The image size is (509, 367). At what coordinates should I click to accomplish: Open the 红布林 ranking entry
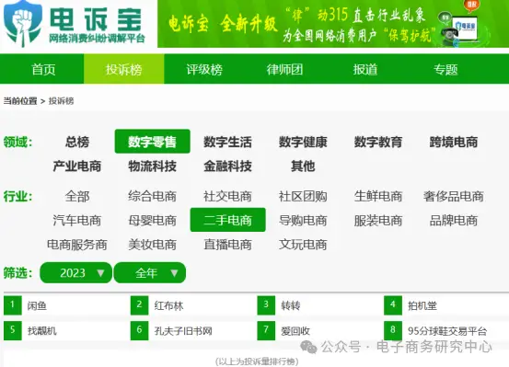(x=168, y=305)
